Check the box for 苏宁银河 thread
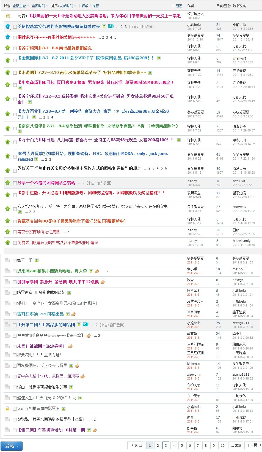Screen dimensions: 262x452 point(15,48)
